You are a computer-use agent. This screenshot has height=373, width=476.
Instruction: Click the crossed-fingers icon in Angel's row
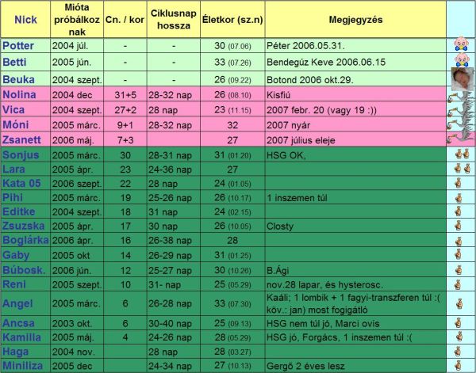coord(459,302)
